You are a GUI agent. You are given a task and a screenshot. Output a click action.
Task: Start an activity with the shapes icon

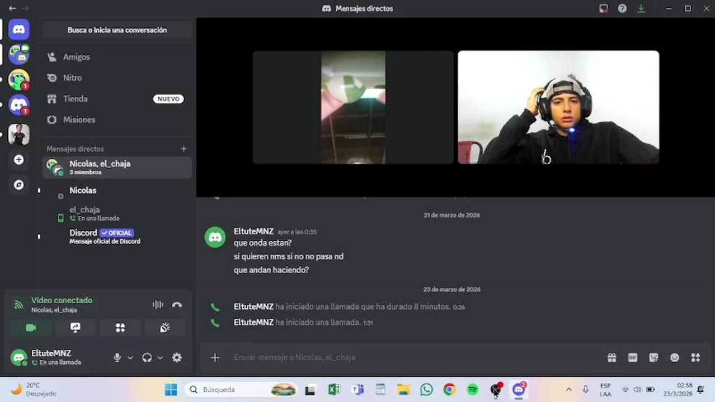click(x=120, y=328)
